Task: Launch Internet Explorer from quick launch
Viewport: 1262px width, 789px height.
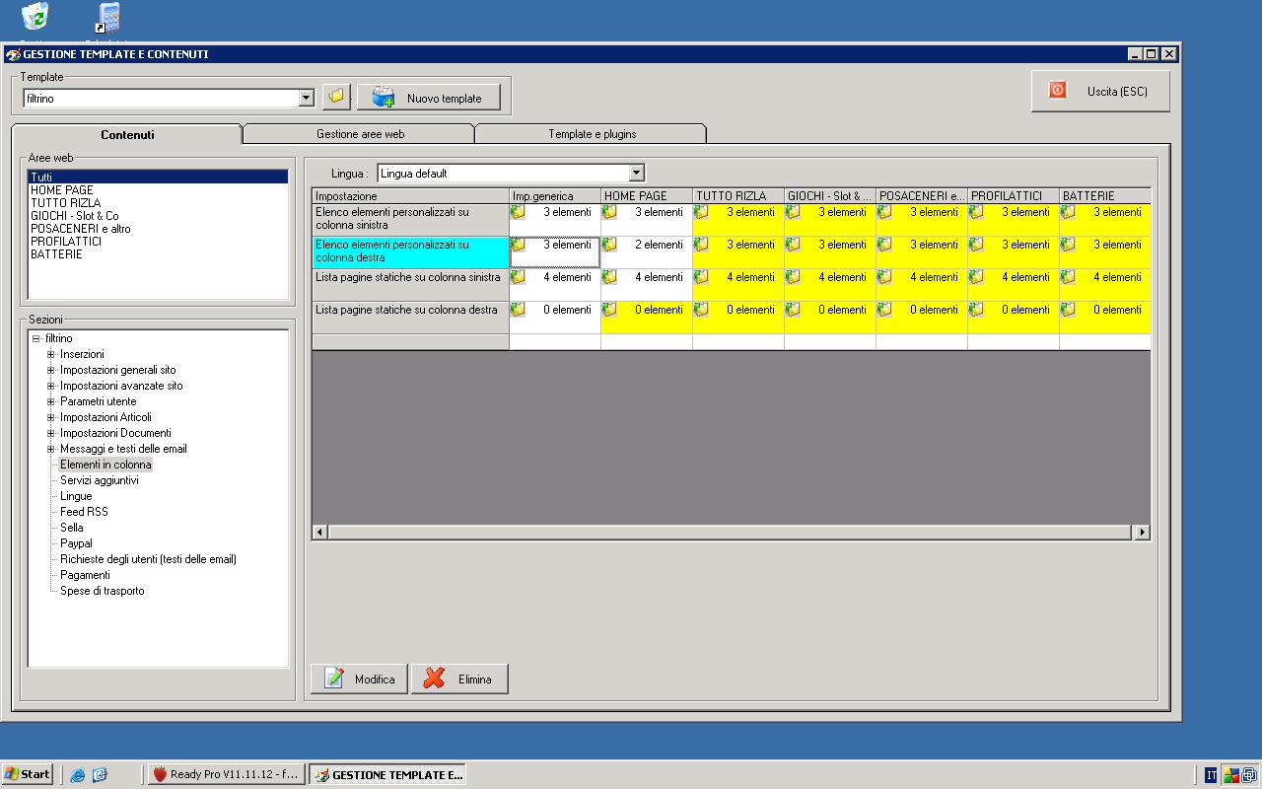Action: point(78,775)
